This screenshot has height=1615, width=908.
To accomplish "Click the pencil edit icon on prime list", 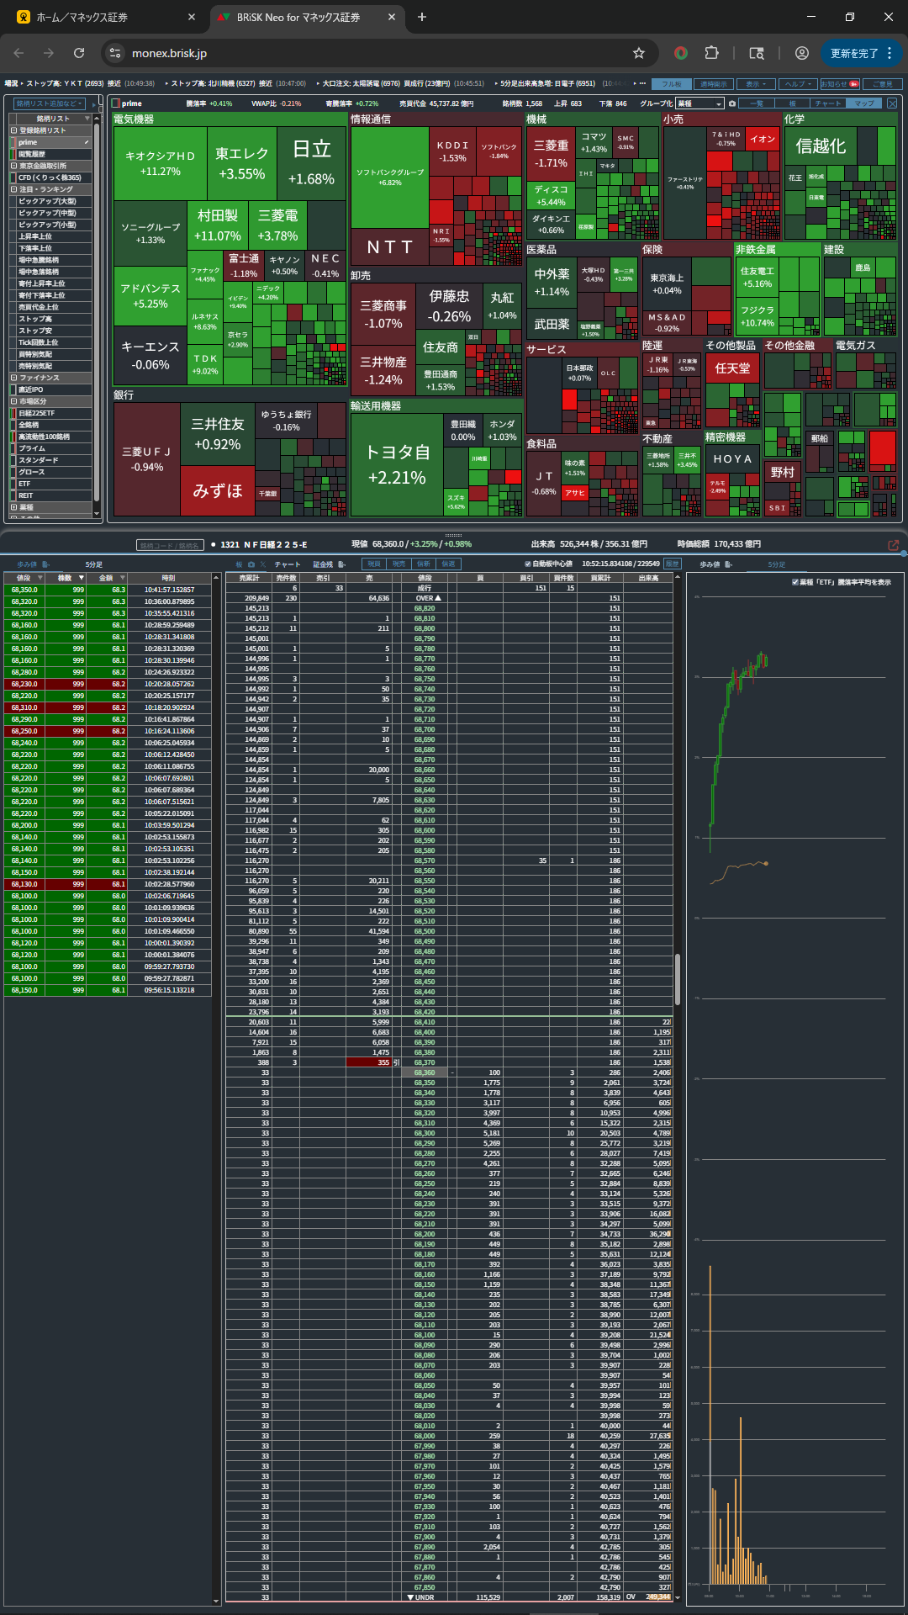I will [x=87, y=142].
